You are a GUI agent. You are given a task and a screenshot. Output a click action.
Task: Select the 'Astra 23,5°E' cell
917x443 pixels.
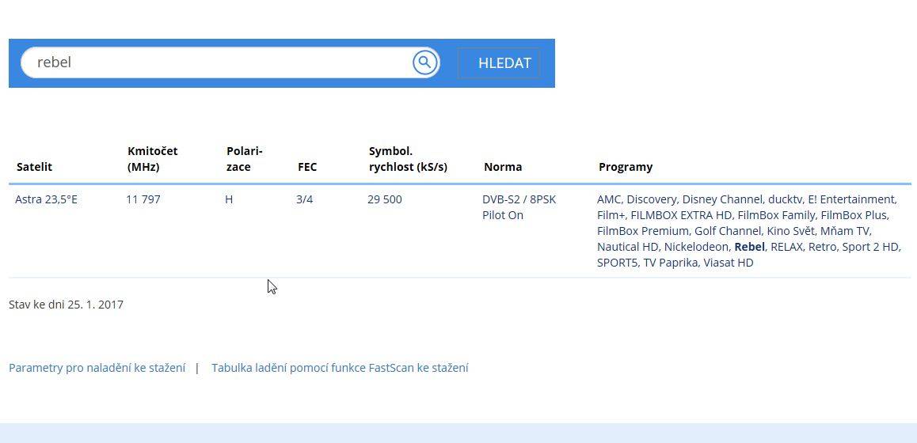click(46, 199)
